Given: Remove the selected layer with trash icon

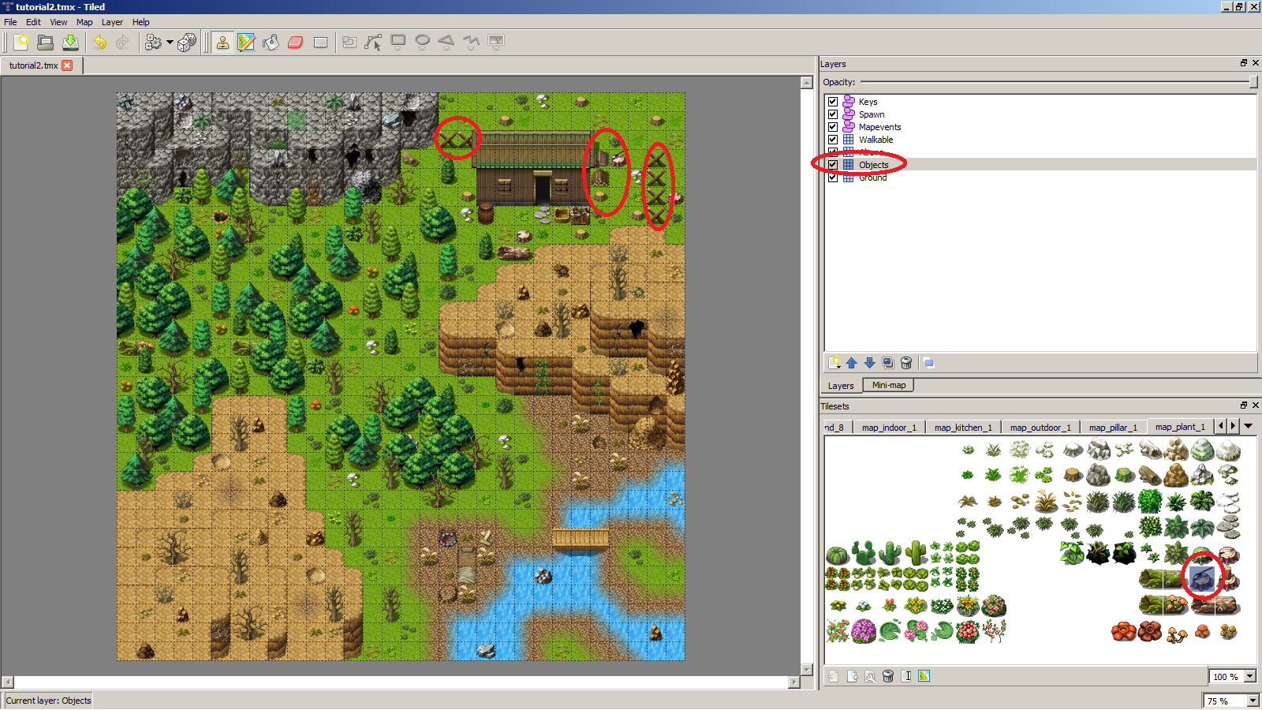Looking at the screenshot, I should tap(906, 363).
